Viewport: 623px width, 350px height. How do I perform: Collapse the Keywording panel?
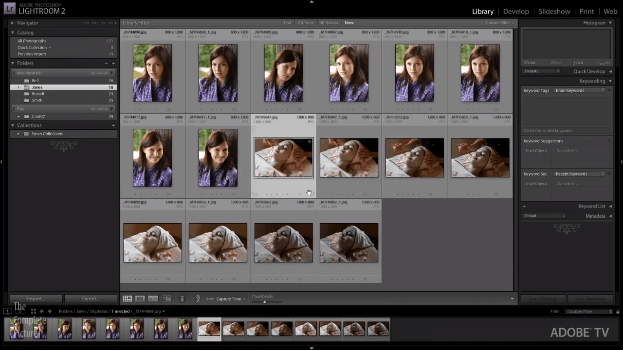click(610, 81)
